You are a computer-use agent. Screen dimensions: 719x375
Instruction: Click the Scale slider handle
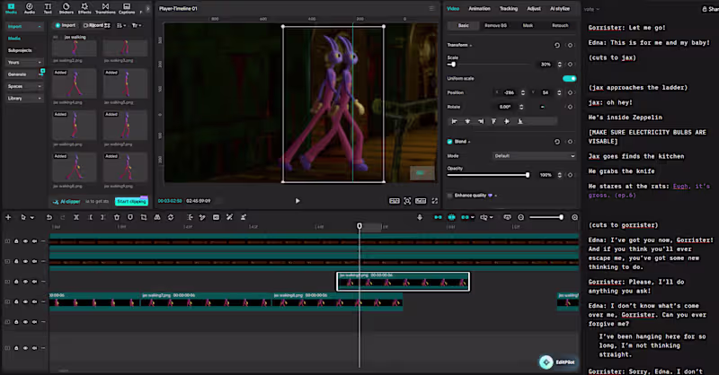pos(453,64)
